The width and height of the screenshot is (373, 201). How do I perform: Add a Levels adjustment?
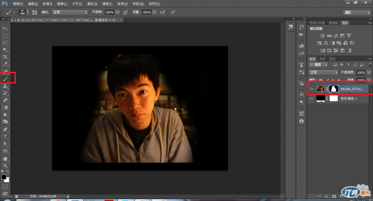329,36
